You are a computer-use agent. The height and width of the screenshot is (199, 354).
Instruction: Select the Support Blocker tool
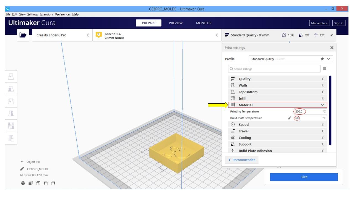coord(11,138)
